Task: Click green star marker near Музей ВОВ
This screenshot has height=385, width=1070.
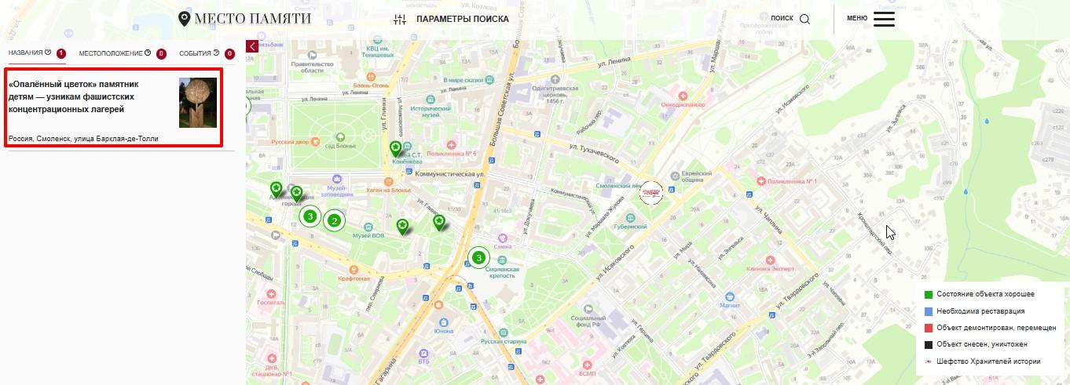Action: (x=402, y=227)
